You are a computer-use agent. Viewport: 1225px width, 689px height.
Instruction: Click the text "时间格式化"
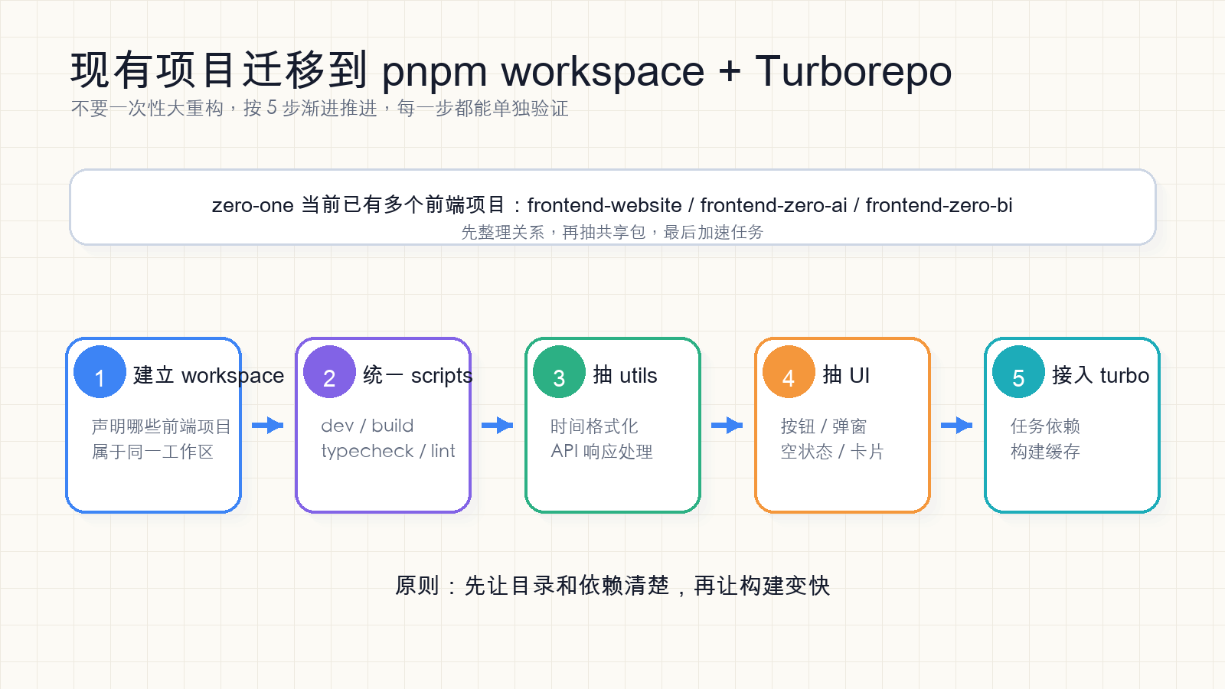click(x=594, y=426)
